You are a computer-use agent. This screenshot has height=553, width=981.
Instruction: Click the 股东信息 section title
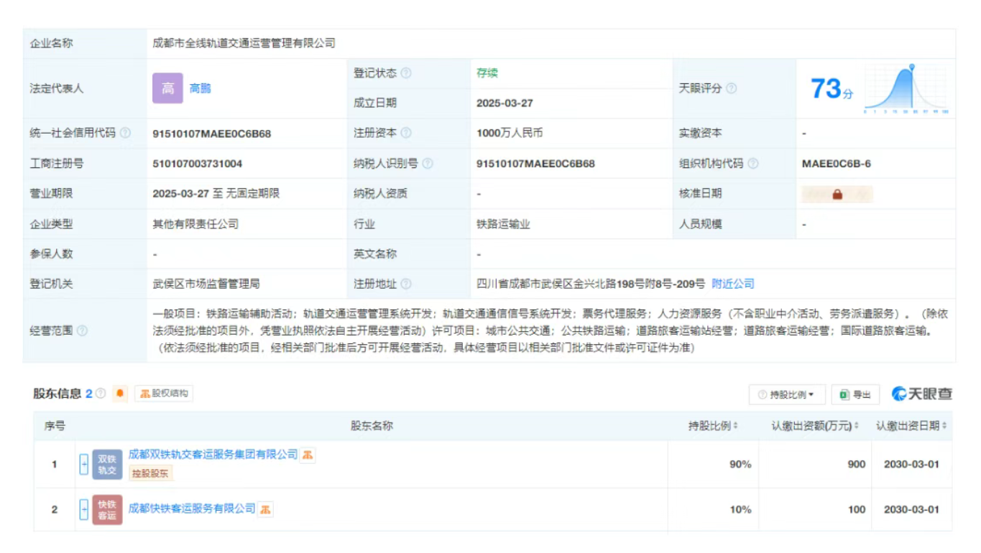coord(57,394)
